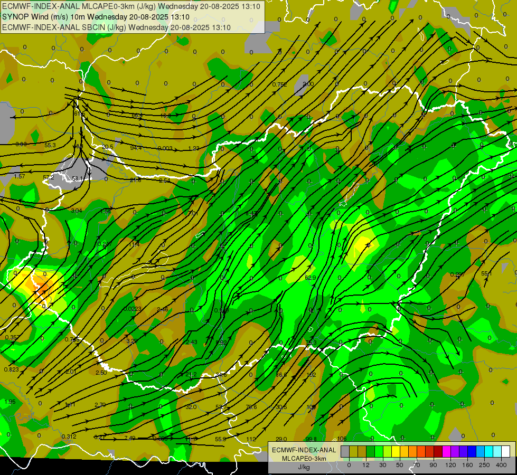Click the legend label ECMWF-INDEX-ANAL
The image size is (517, 475).
[x=304, y=450]
